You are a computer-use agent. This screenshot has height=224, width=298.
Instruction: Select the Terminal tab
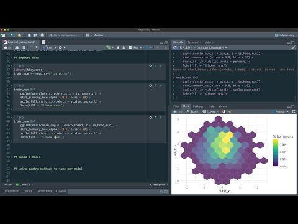pos(193,42)
